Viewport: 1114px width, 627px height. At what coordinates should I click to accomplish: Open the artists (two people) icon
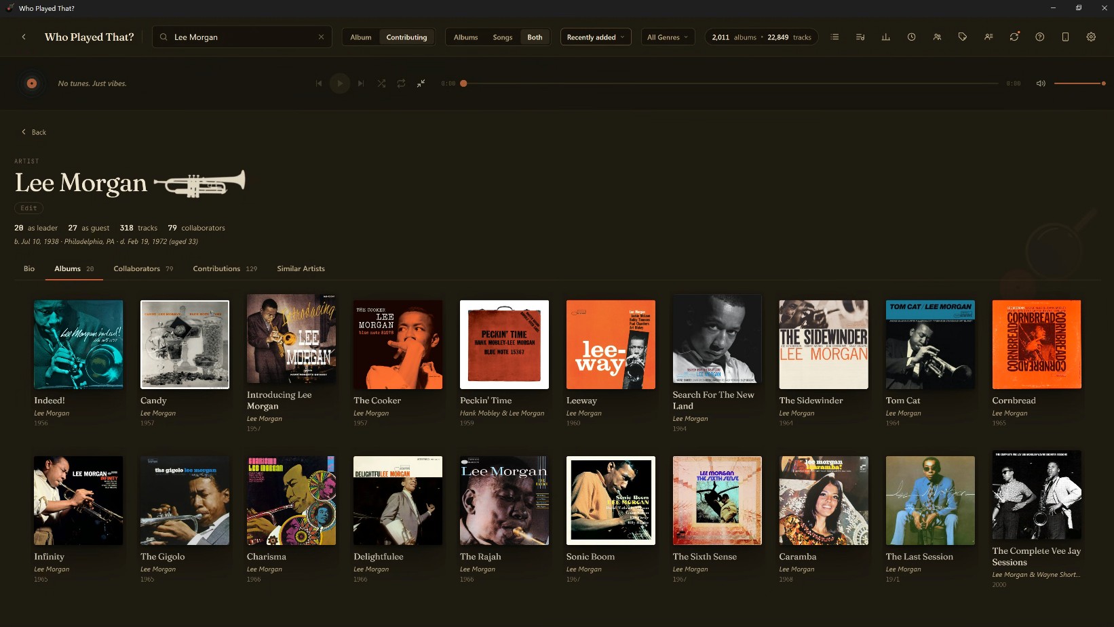tap(937, 37)
